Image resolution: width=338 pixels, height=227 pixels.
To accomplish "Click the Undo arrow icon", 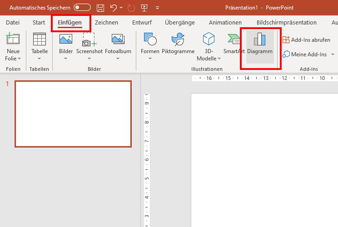I will coord(114,8).
